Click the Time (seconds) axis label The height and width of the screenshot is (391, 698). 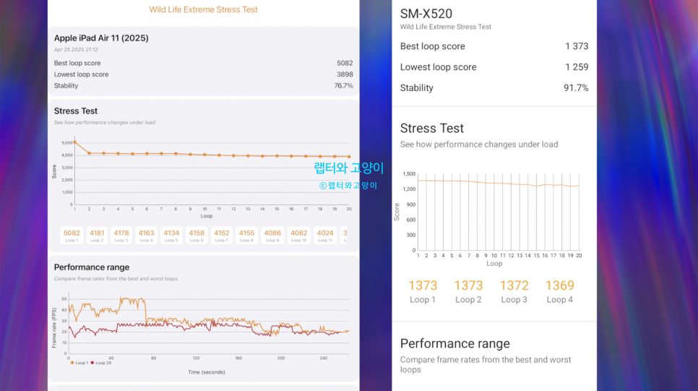(206, 372)
